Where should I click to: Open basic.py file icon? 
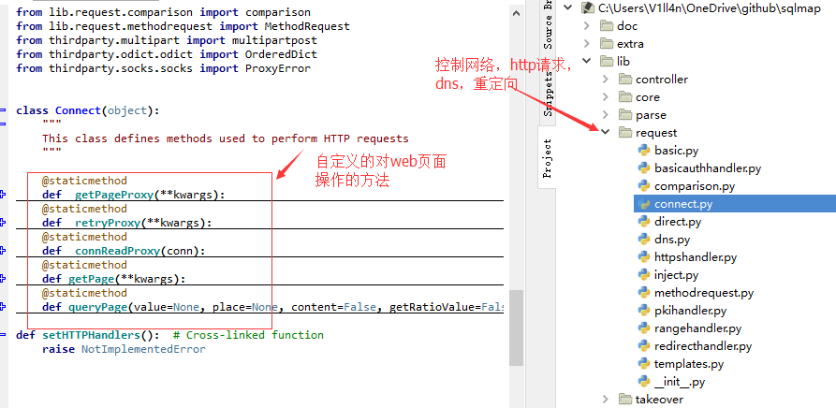645,151
